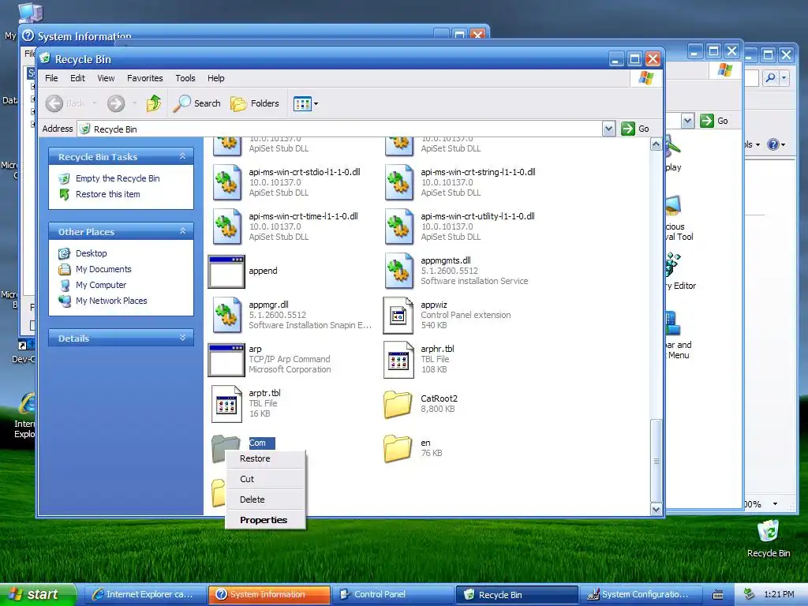The image size is (808, 606).
Task: Collapse the Recycle Bin Tasks panel
Action: [x=182, y=156]
